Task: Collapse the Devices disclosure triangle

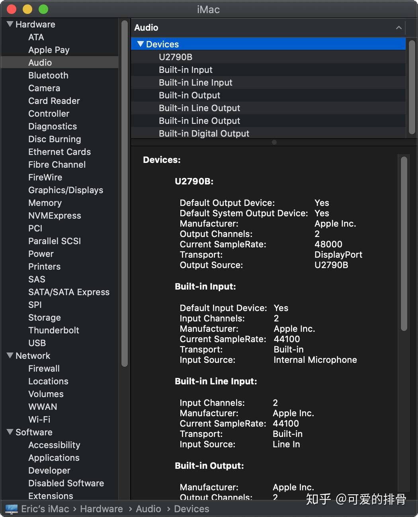Action: (140, 44)
